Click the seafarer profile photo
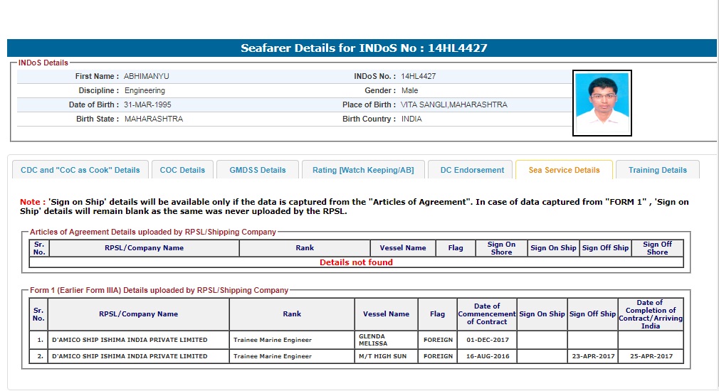Viewport: 719px width, 391px height. pos(602,103)
